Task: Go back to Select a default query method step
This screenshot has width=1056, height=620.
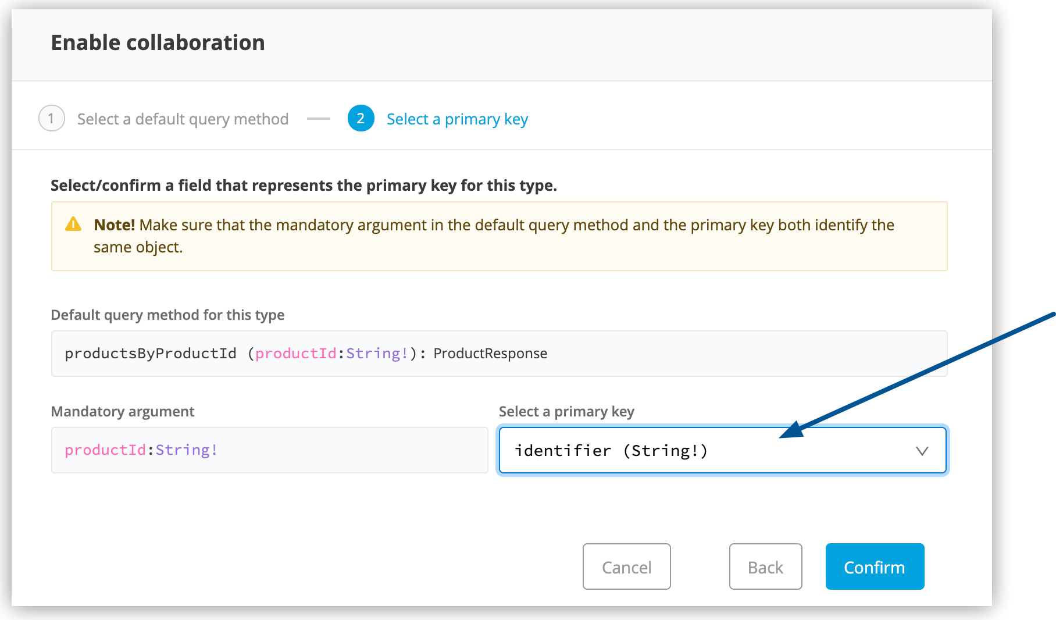Action: click(183, 119)
